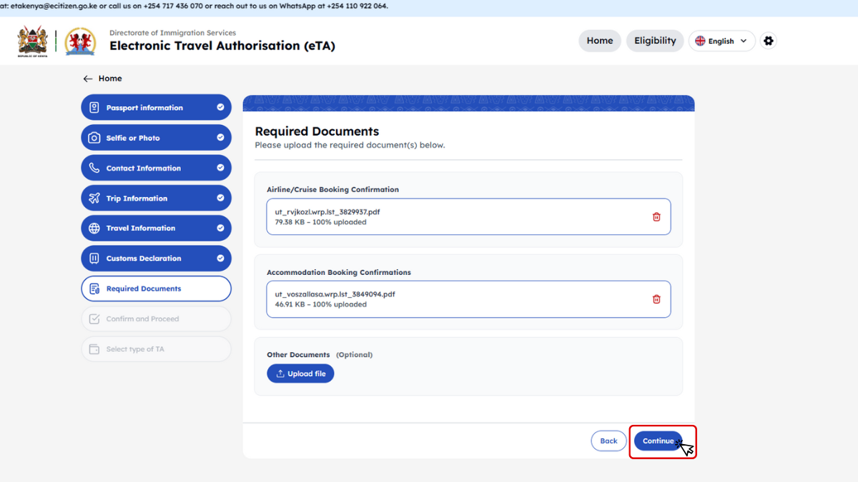This screenshot has width=858, height=482.
Task: Upload a file under Other Documents
Action: (x=300, y=373)
